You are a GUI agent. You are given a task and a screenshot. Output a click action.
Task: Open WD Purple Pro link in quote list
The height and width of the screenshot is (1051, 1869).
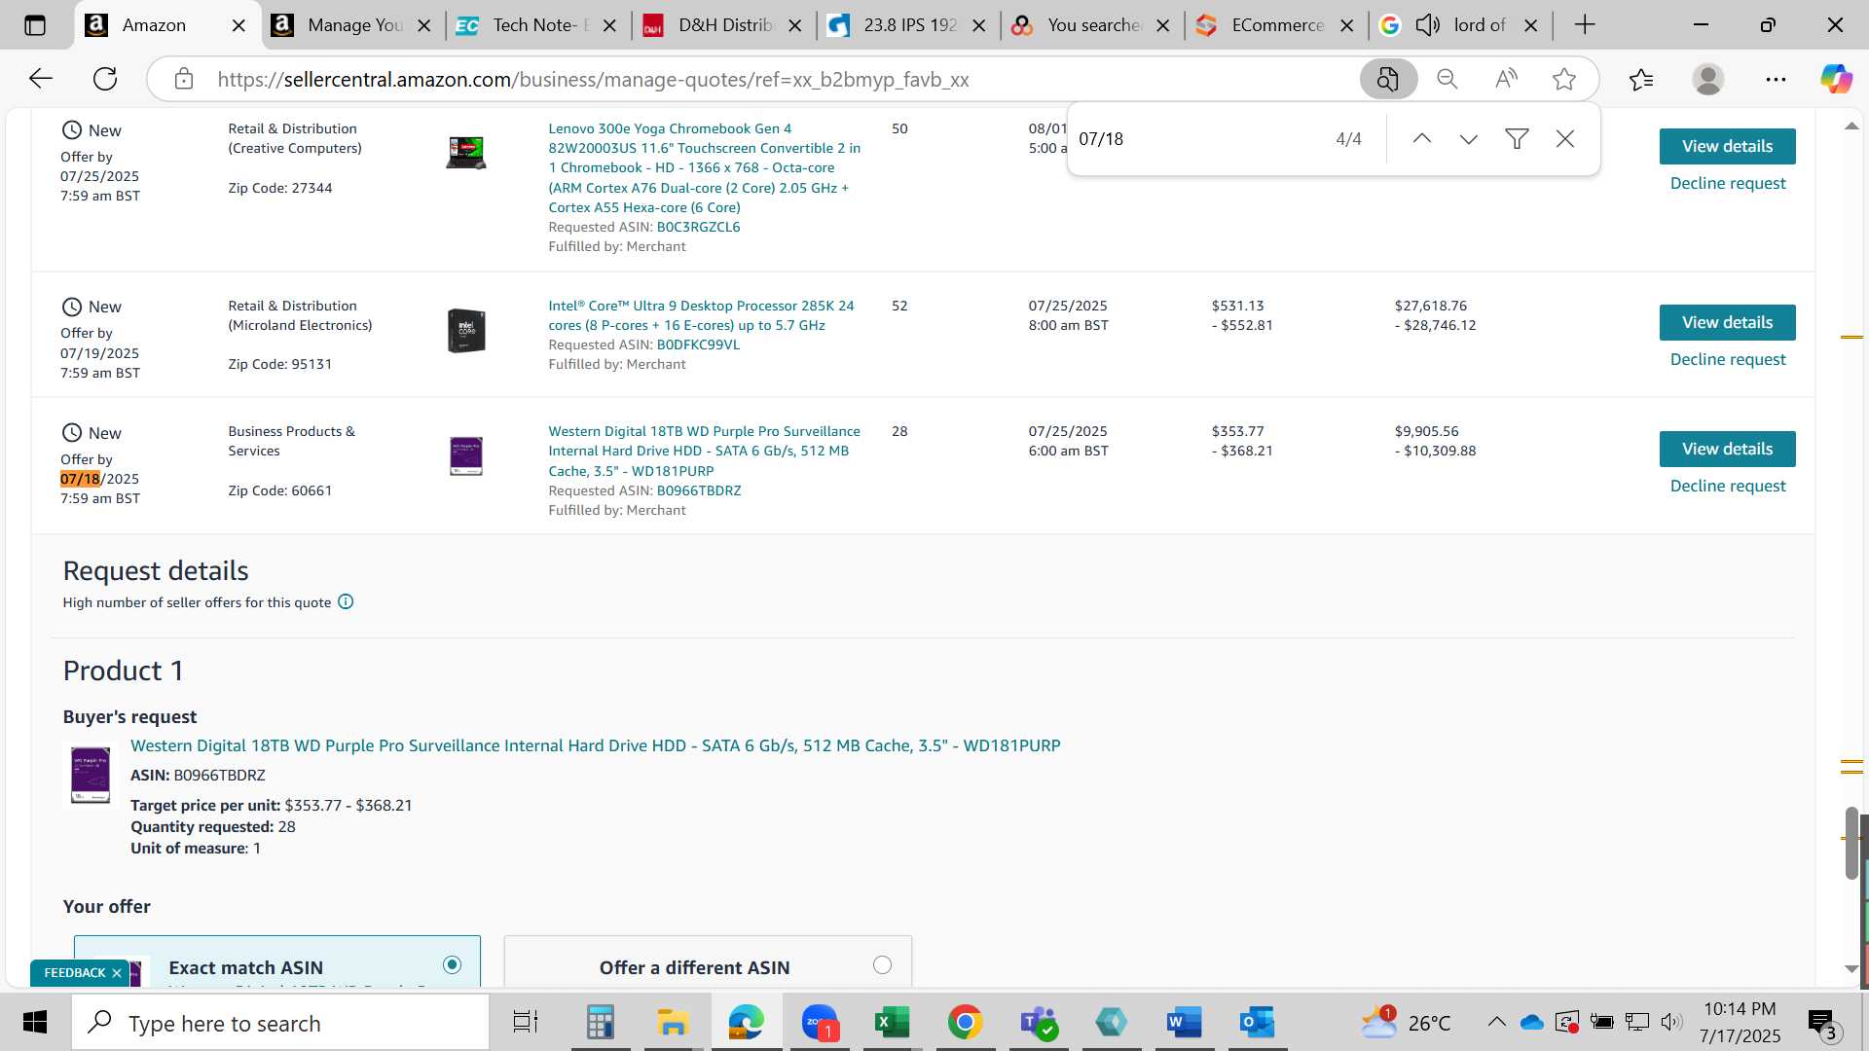[x=704, y=451]
